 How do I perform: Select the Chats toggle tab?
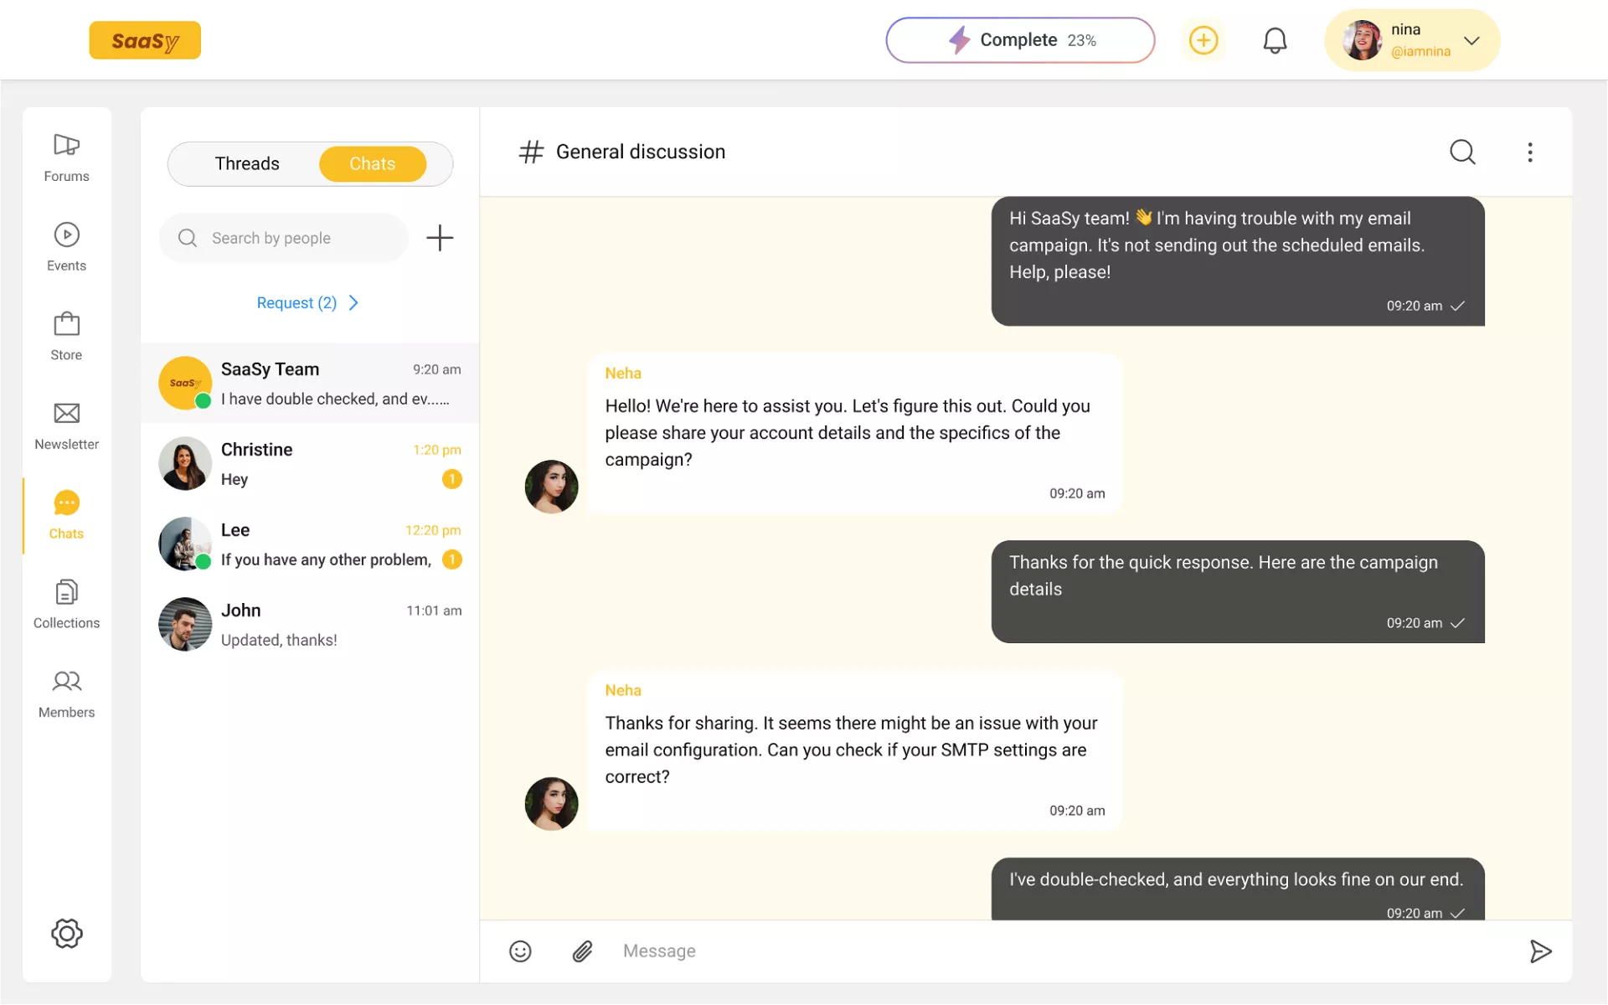point(372,163)
